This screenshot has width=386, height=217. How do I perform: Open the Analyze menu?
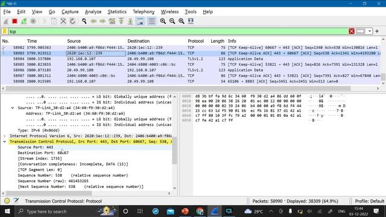[93, 12]
